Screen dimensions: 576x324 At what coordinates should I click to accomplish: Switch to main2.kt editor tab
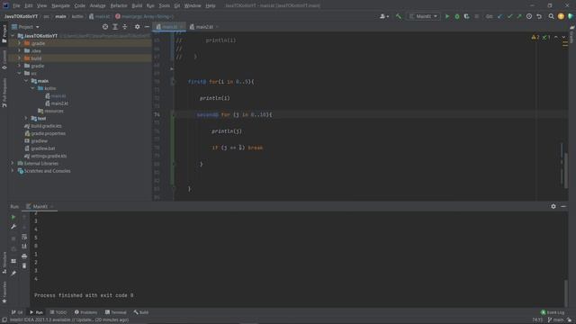click(204, 27)
